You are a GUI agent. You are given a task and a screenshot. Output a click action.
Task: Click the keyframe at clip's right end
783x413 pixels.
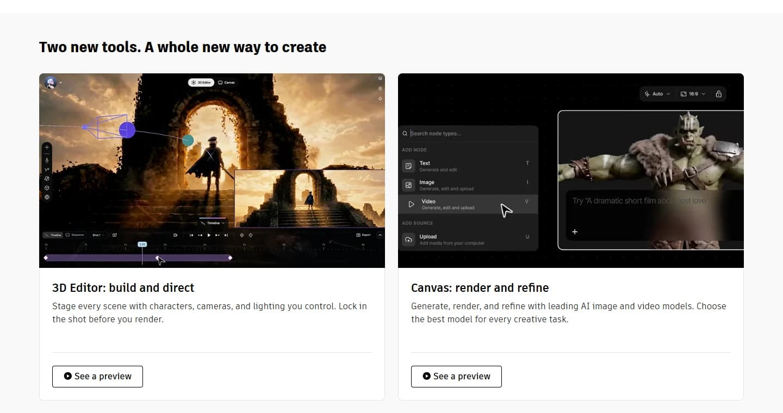click(230, 258)
